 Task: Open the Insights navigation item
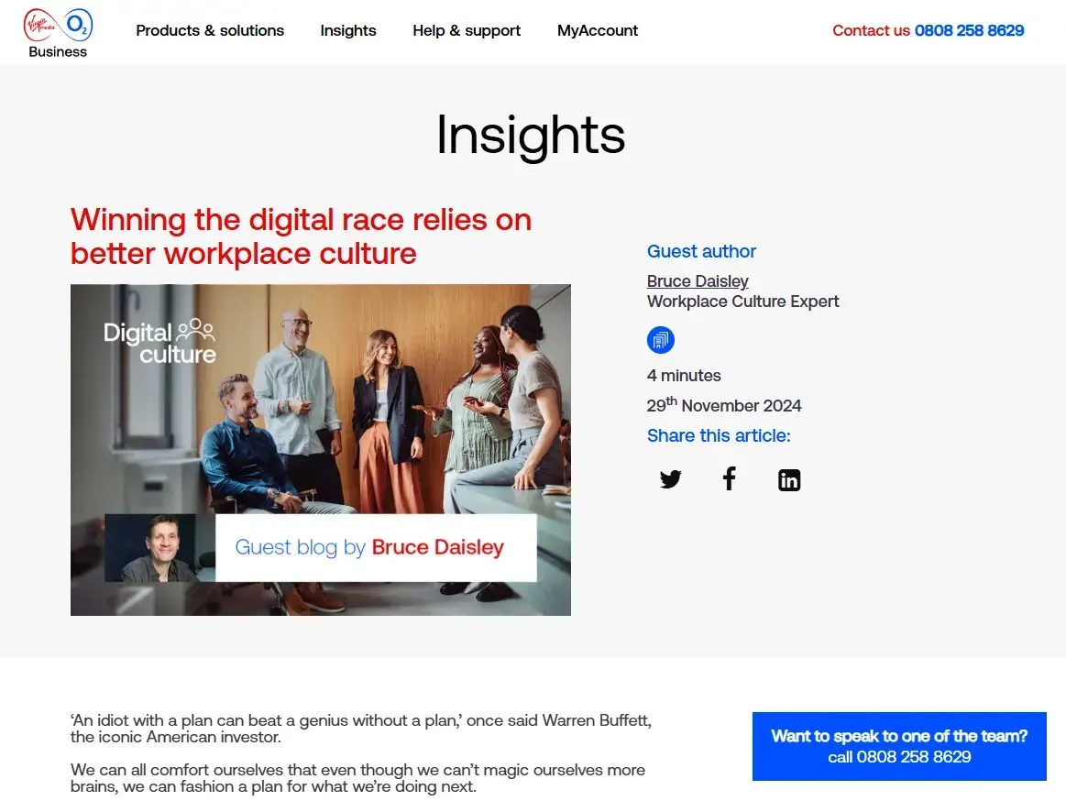347,30
